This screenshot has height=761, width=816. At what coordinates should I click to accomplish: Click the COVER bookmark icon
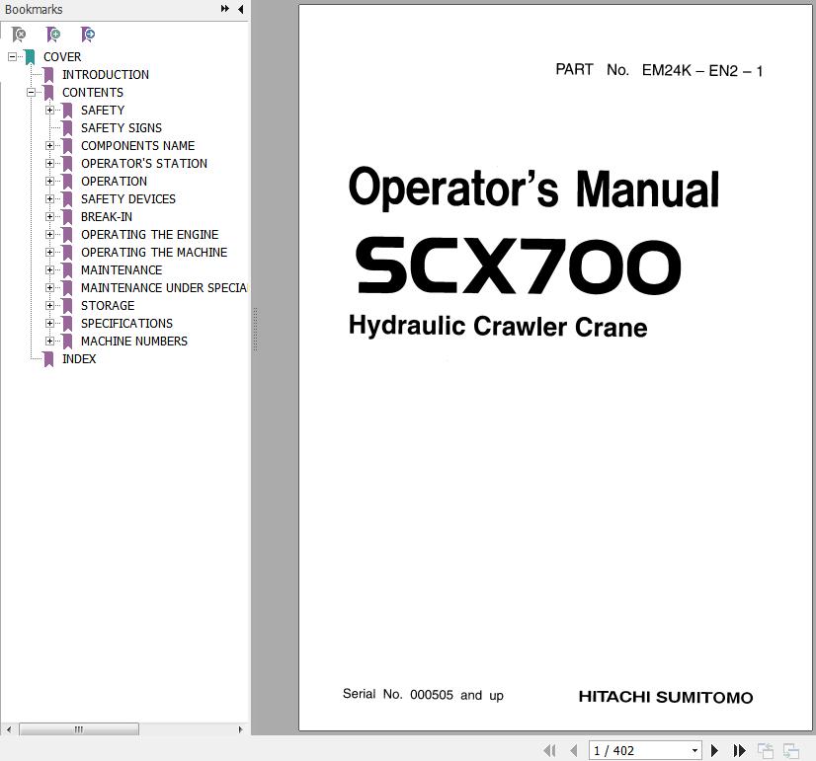coord(31,57)
